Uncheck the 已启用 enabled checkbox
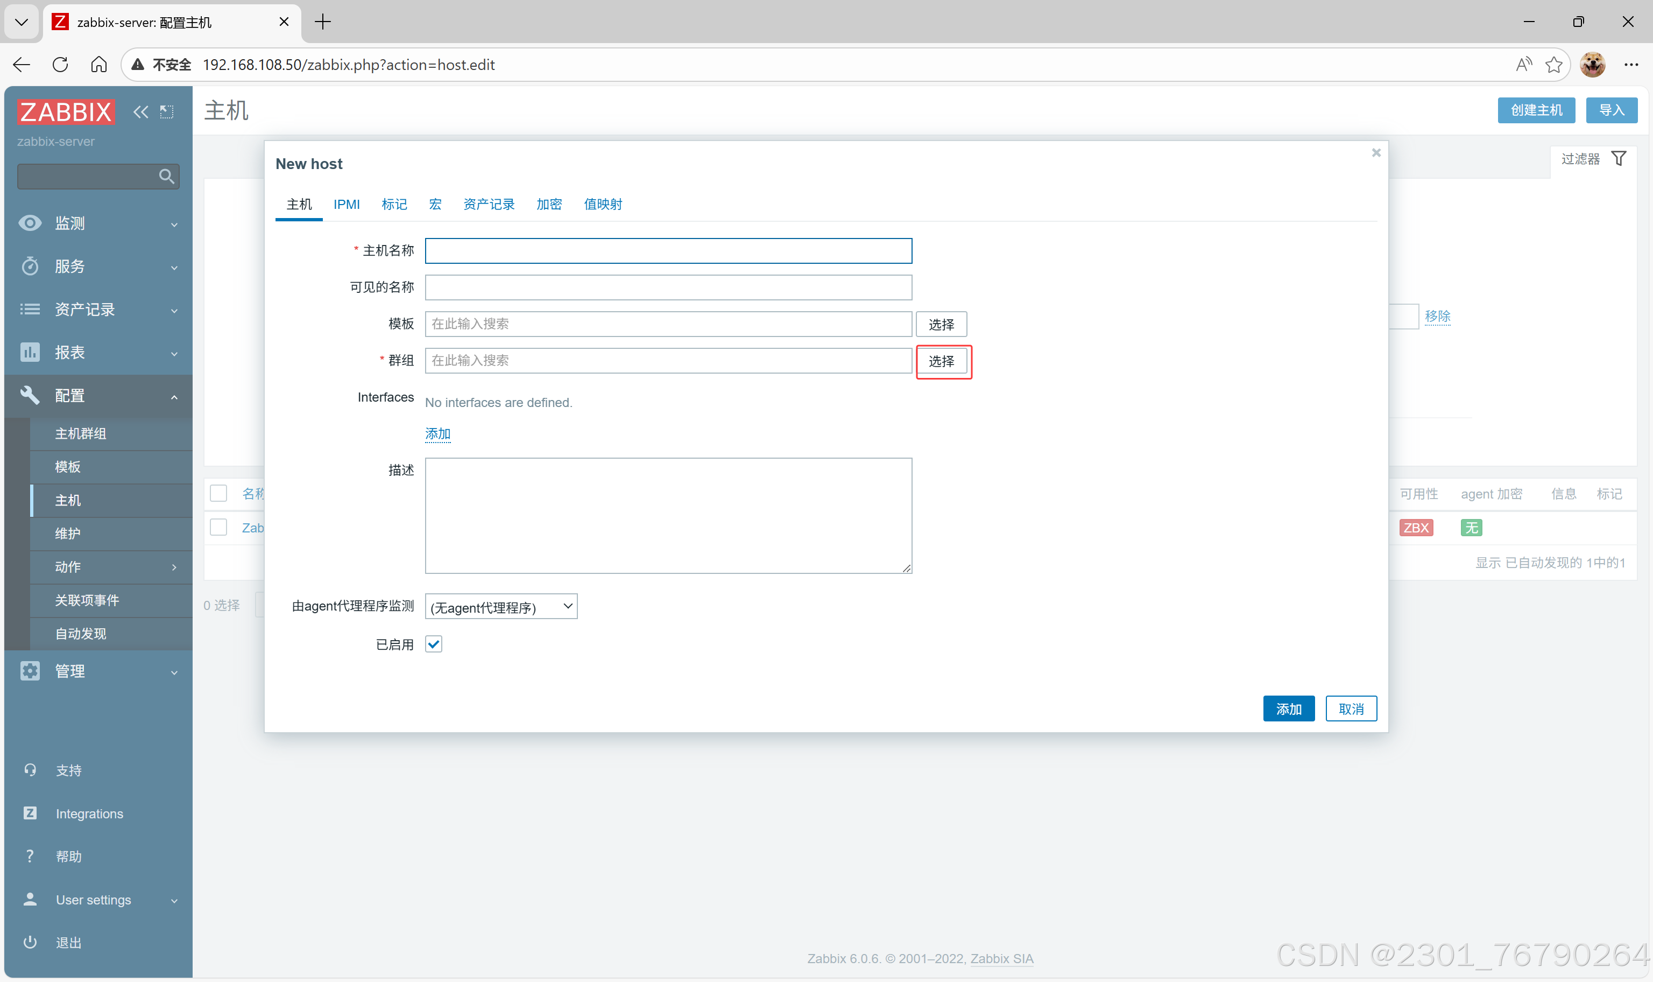Viewport: 1653px width, 982px height. pos(434,644)
